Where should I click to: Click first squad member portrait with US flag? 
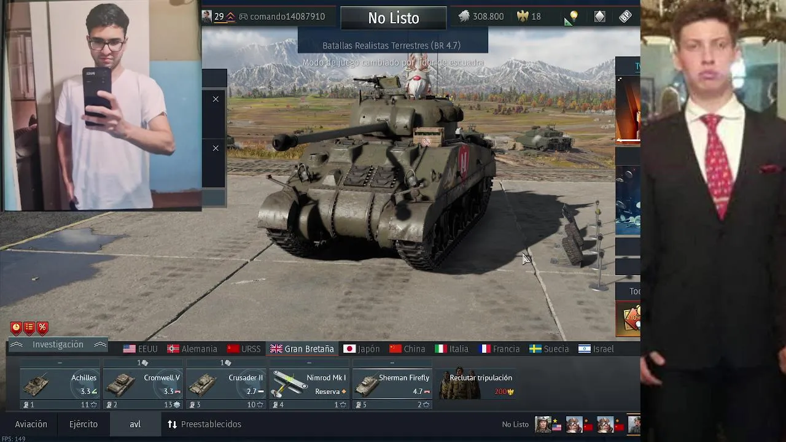point(543,424)
